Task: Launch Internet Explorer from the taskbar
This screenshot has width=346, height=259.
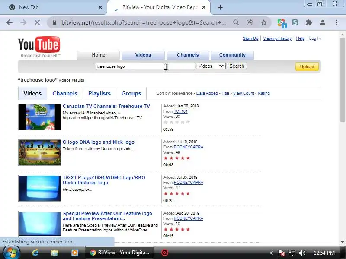Action: point(35,253)
